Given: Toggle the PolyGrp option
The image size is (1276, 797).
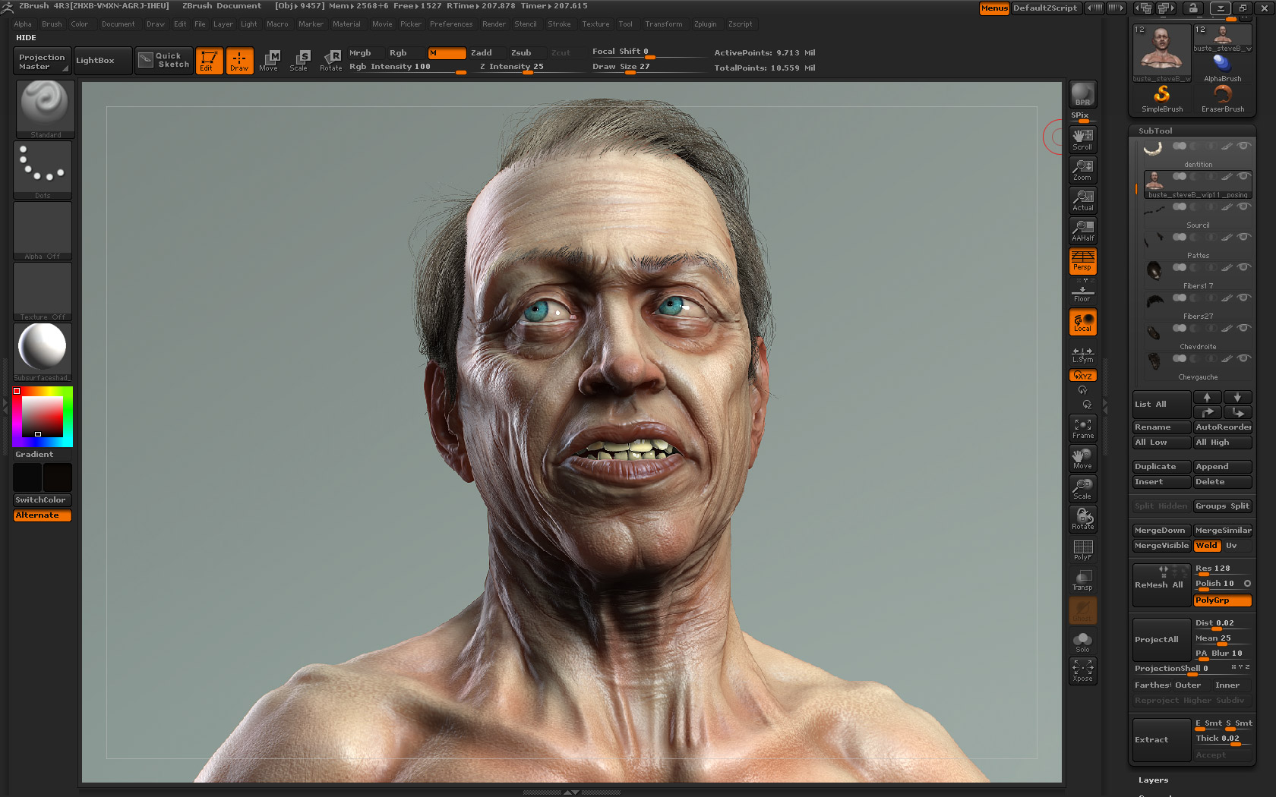Looking at the screenshot, I should [x=1223, y=600].
